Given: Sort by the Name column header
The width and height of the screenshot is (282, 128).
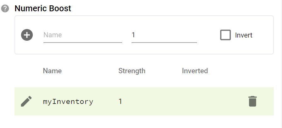Looking at the screenshot, I should pyautogui.click(x=52, y=71).
